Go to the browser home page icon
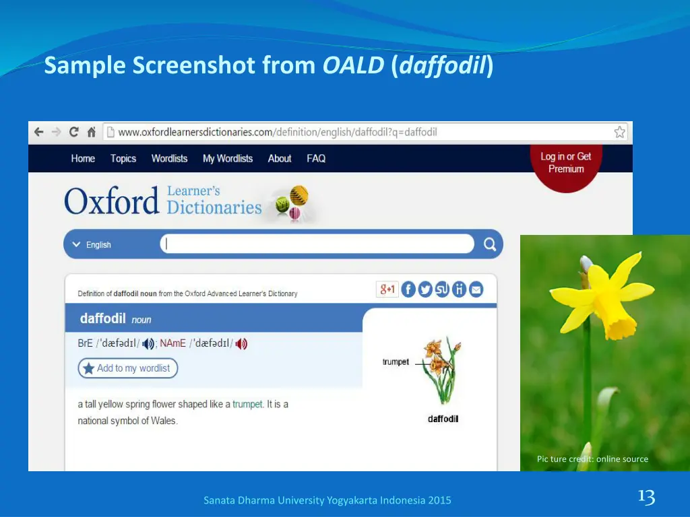690x517 pixels. 91,132
